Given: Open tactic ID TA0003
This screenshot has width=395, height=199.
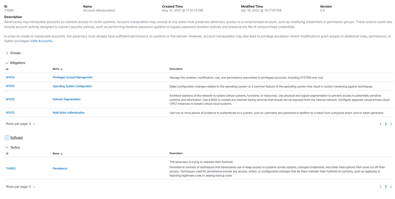Looking at the screenshot, I should coord(11,169).
